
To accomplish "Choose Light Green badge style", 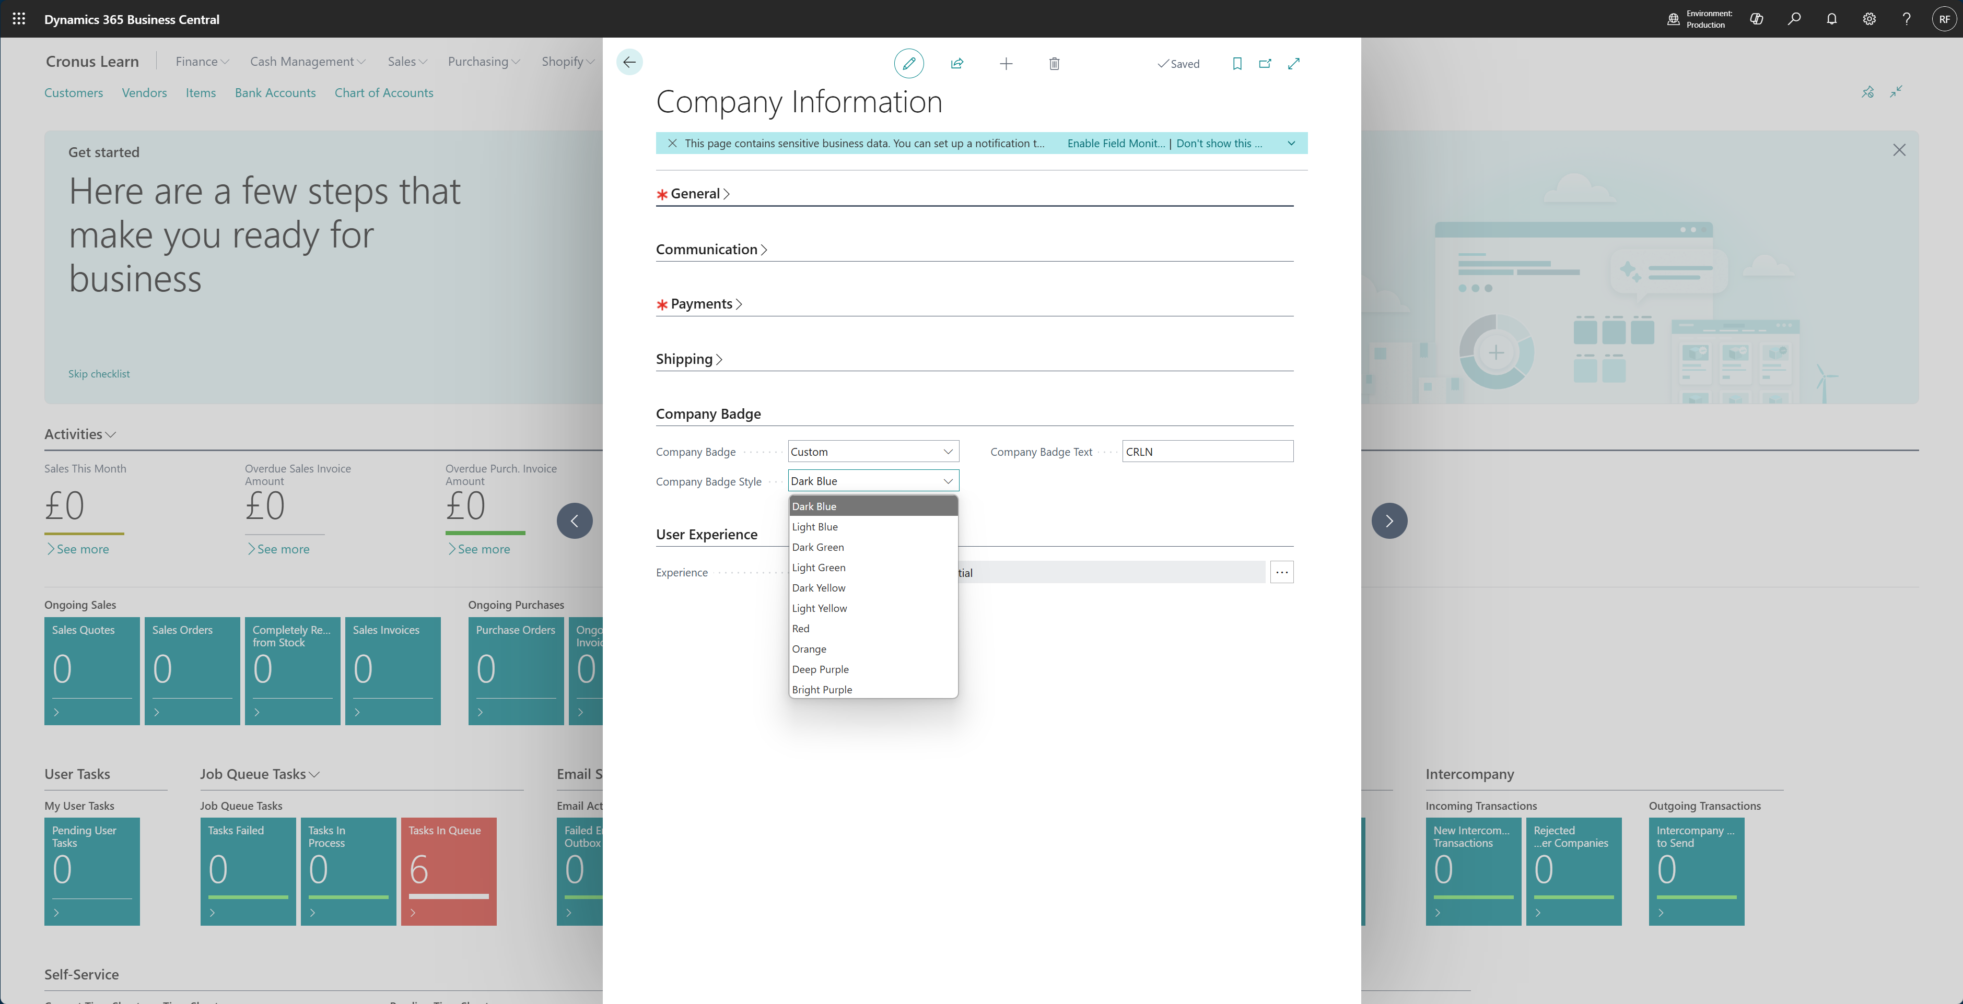I will pyautogui.click(x=819, y=568).
